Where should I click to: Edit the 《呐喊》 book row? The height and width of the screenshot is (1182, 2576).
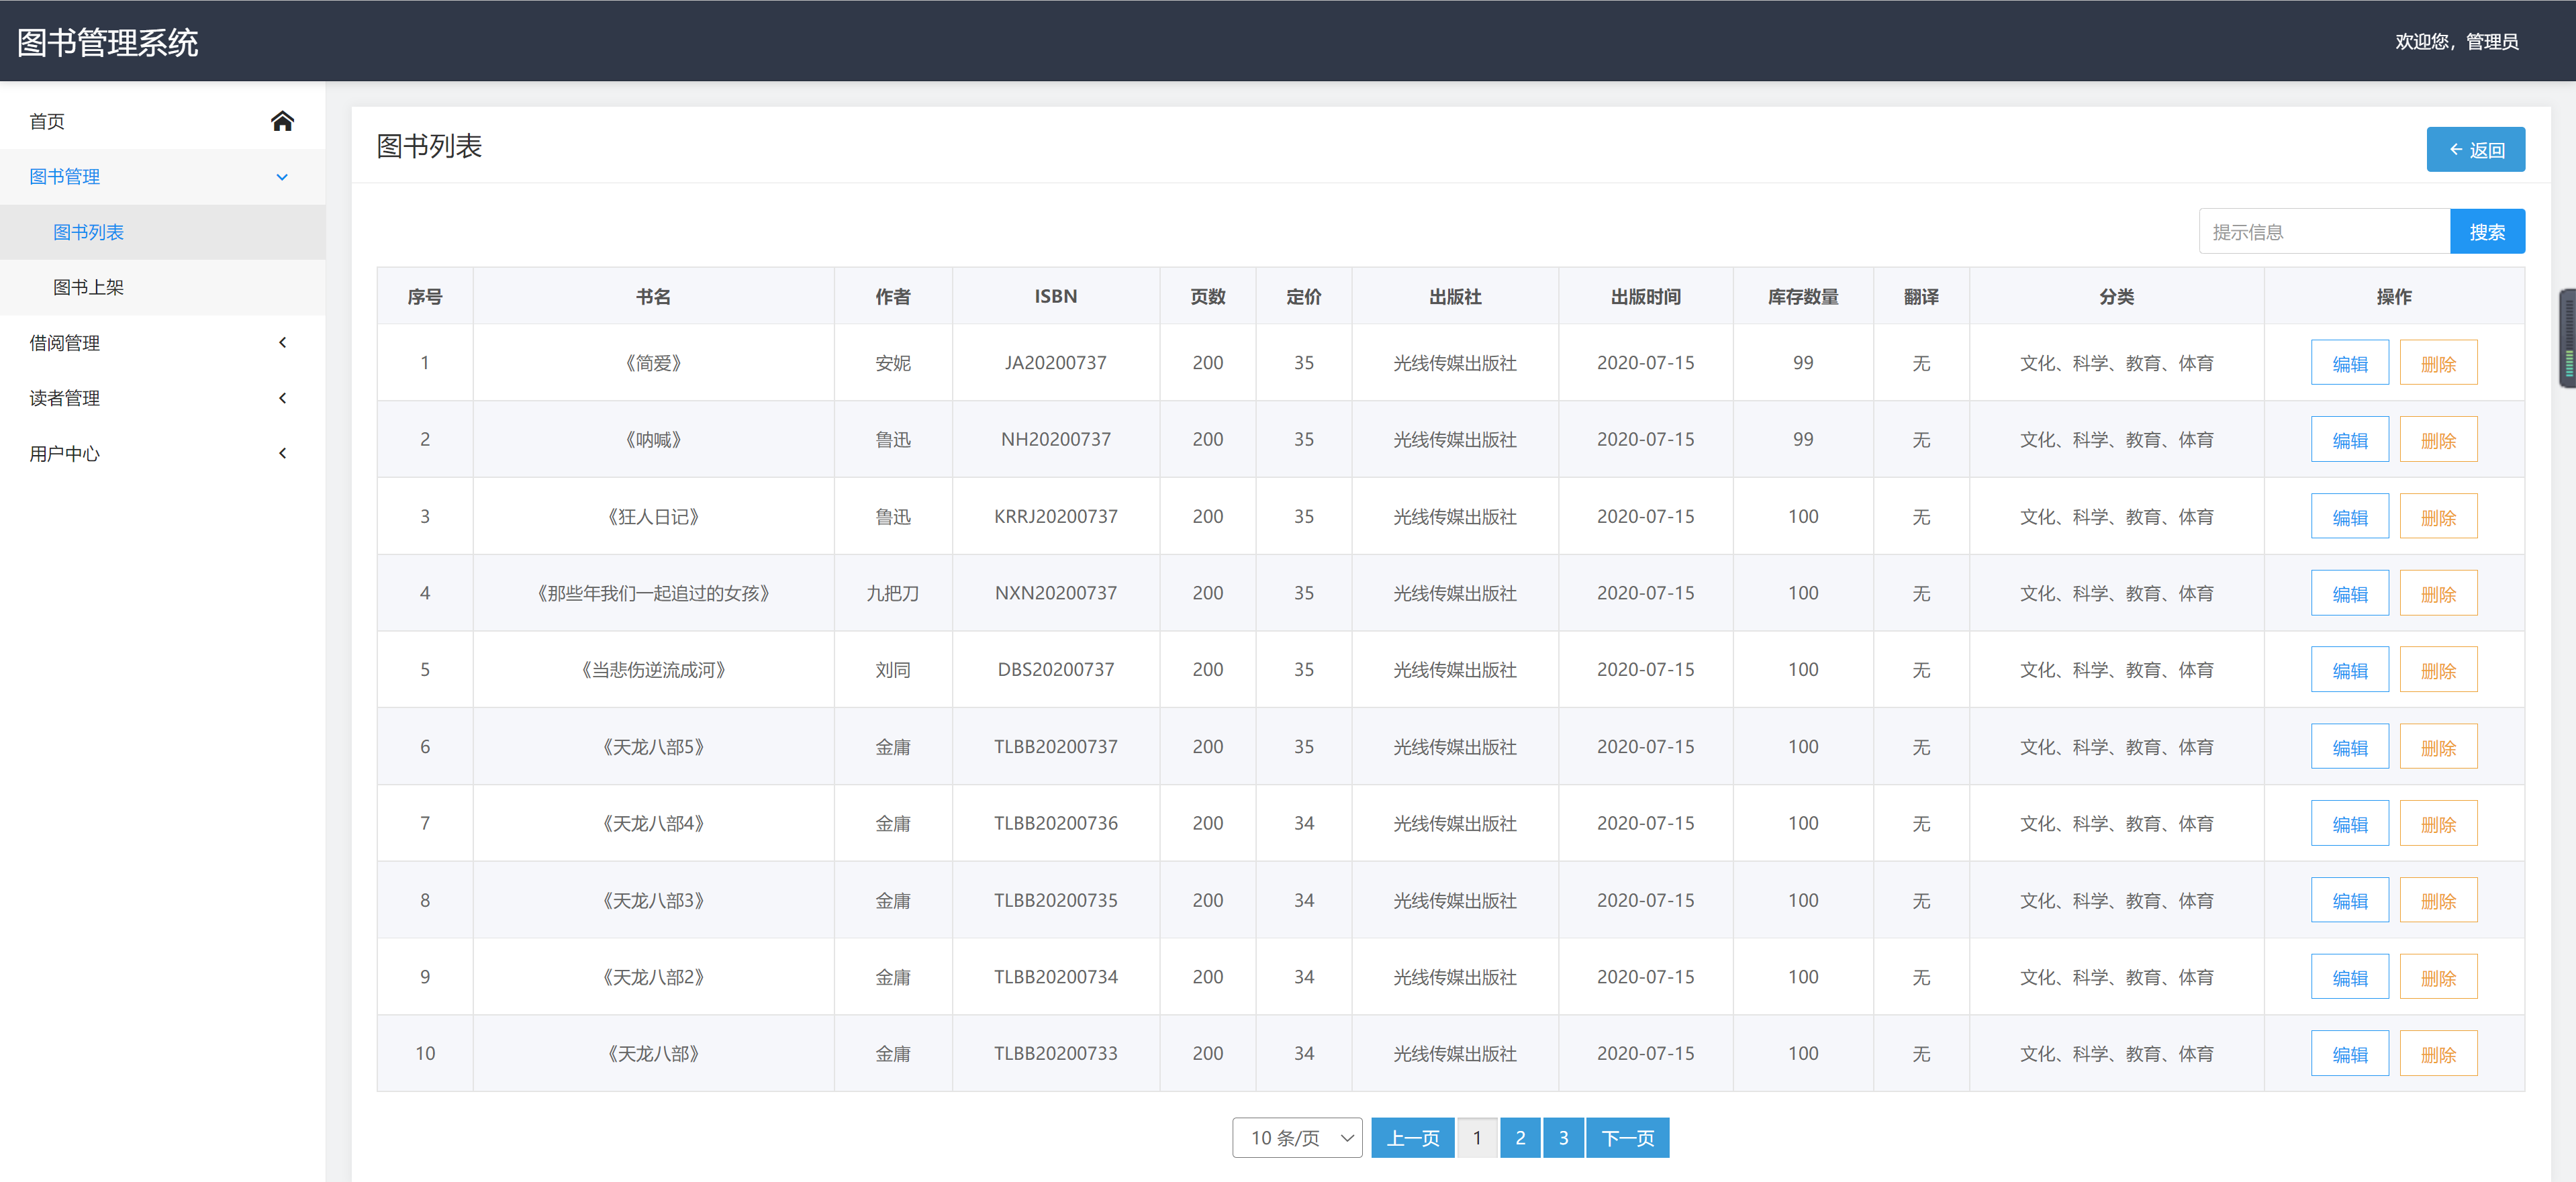[2349, 440]
